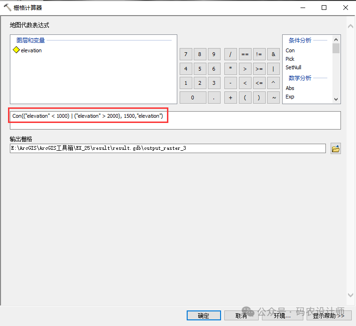Choose the Abs math function

click(290, 88)
